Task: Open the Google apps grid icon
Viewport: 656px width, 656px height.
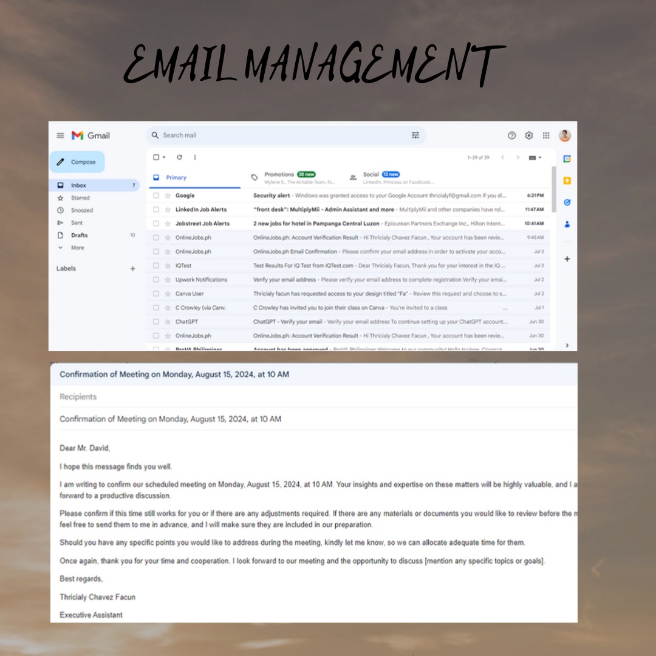Action: point(546,135)
